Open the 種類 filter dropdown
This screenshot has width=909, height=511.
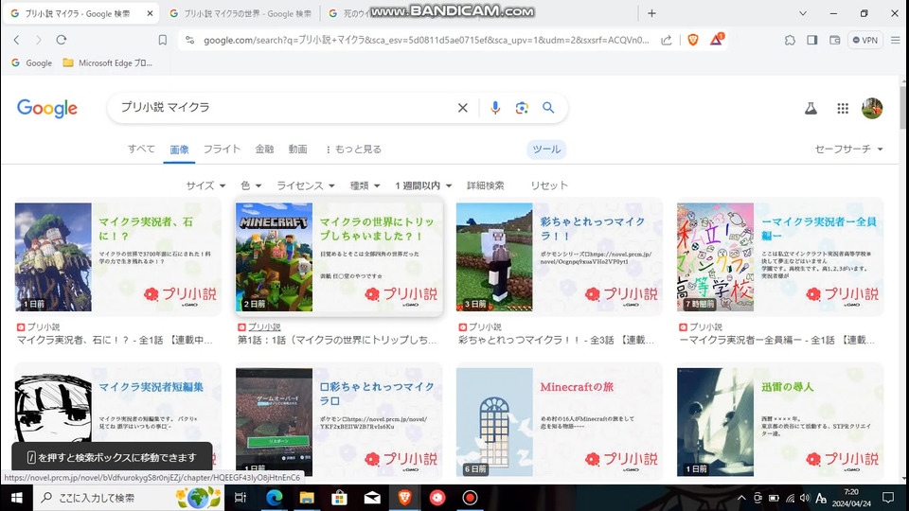click(x=365, y=185)
